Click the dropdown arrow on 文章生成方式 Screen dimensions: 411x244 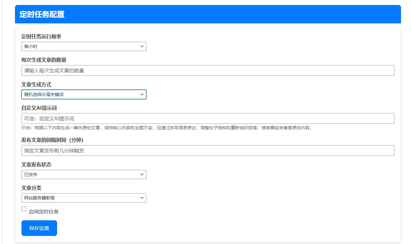(x=142, y=94)
